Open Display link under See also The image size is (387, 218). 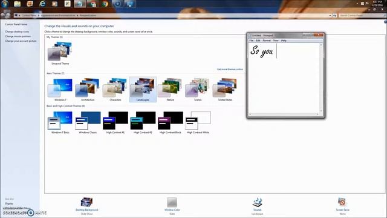coord(9,203)
